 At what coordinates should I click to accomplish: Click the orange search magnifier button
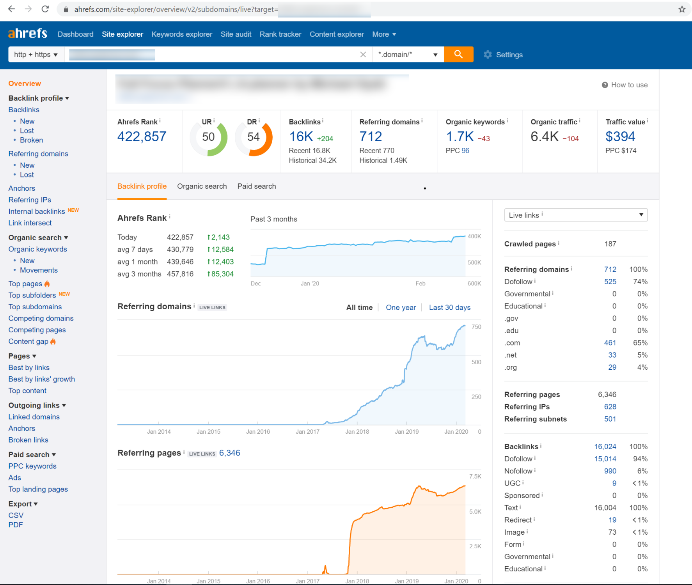(x=458, y=54)
